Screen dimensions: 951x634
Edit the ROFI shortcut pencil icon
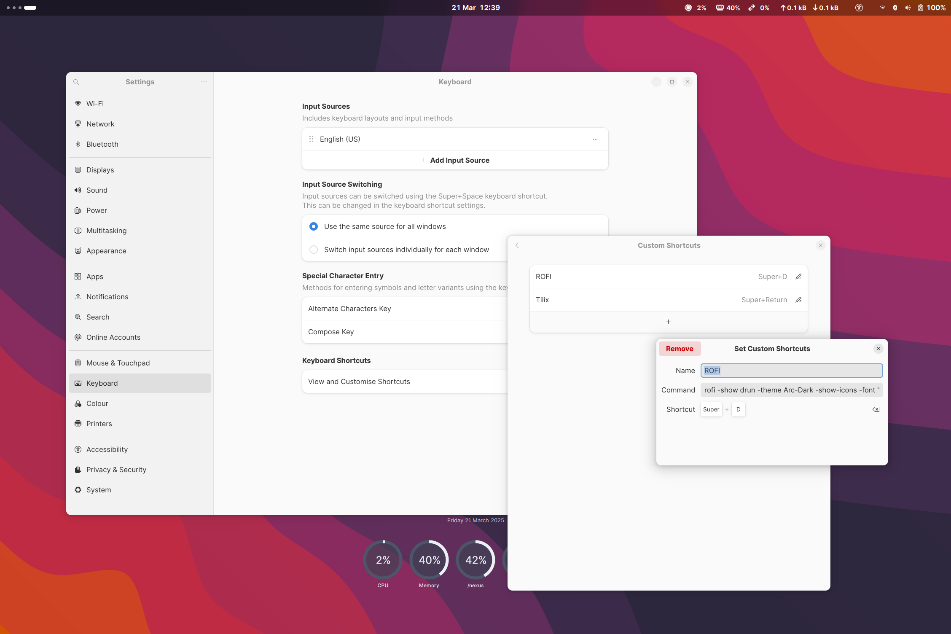tap(798, 277)
